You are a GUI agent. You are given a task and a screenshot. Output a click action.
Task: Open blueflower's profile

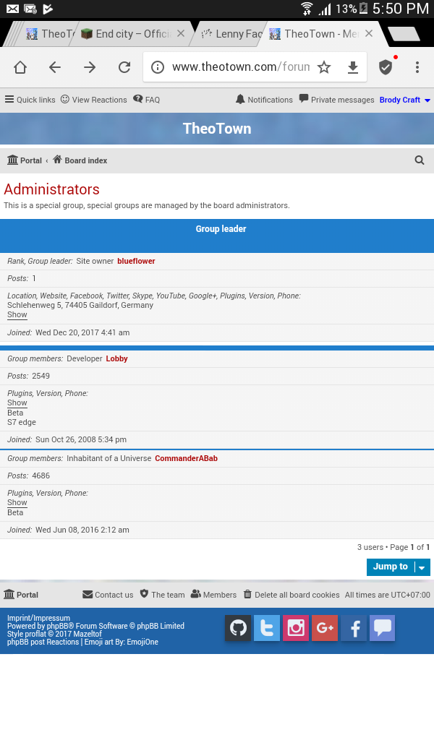[136, 261]
